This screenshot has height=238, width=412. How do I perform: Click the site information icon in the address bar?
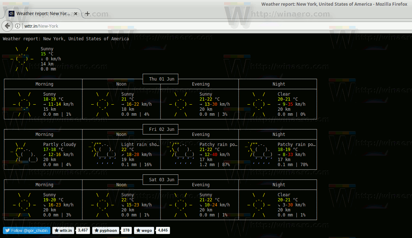(x=18, y=26)
